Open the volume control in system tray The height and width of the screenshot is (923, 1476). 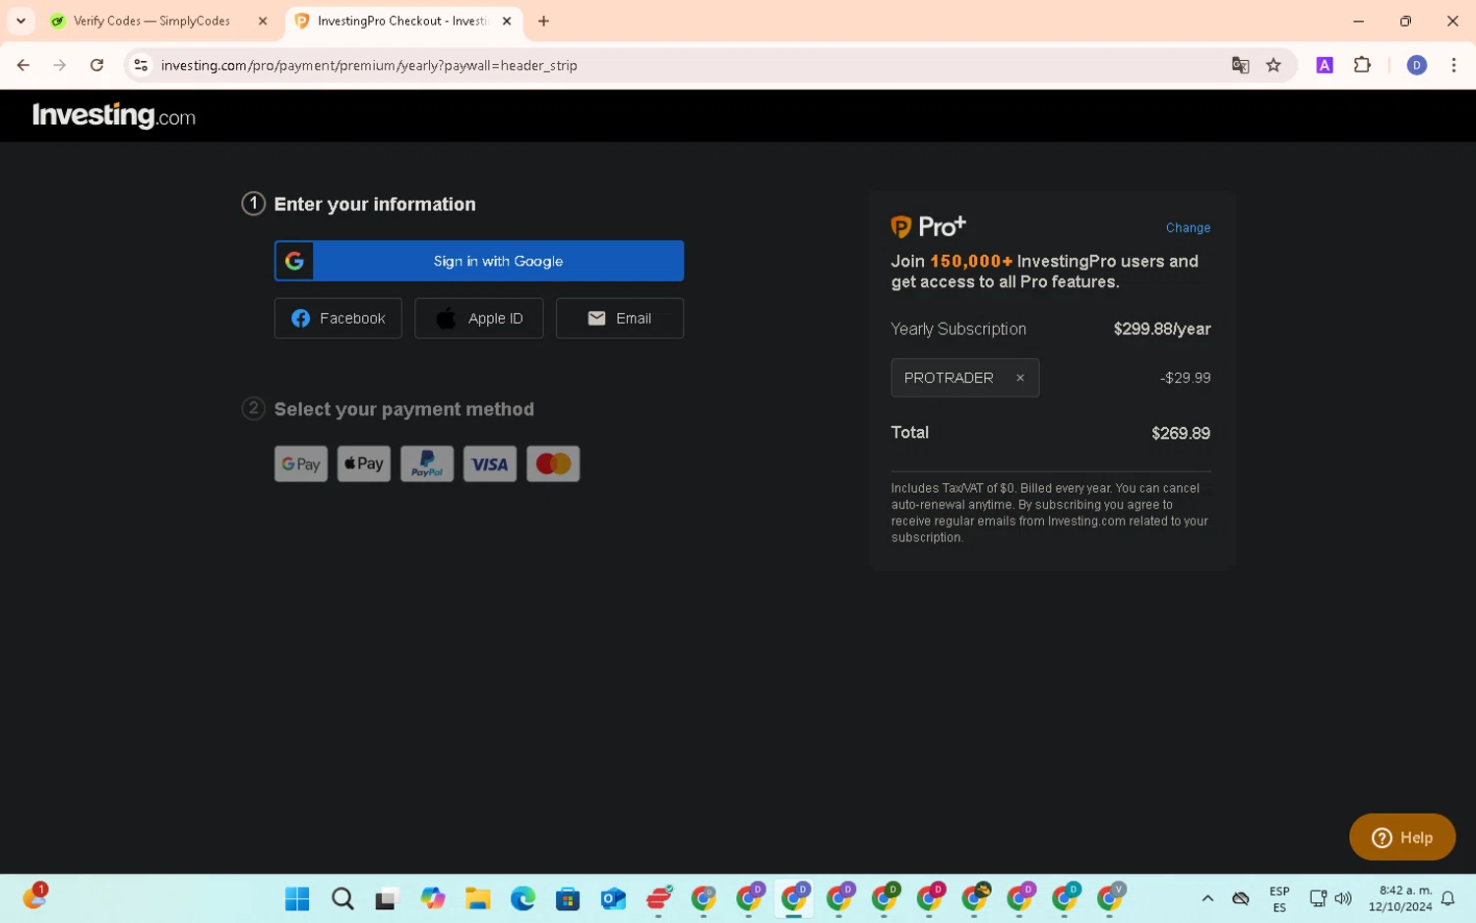point(1343,898)
